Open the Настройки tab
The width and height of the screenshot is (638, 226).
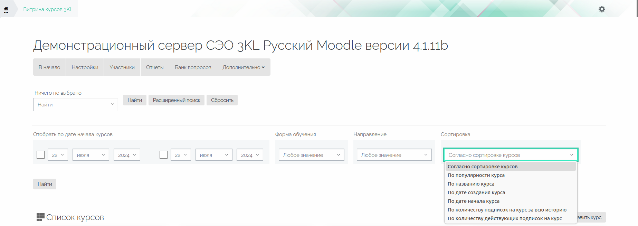(x=85, y=67)
